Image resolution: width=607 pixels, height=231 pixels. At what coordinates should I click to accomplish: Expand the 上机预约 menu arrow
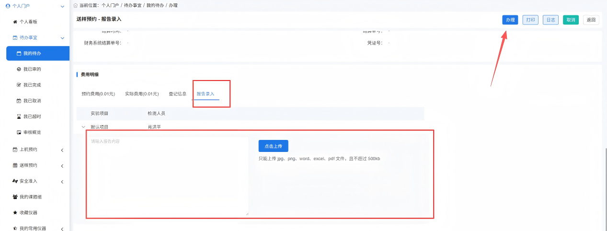[x=62, y=150]
